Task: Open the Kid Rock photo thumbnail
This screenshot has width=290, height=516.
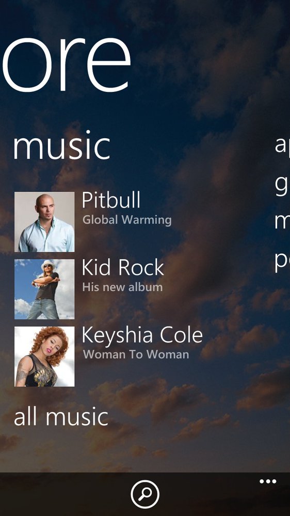Action: [44, 289]
